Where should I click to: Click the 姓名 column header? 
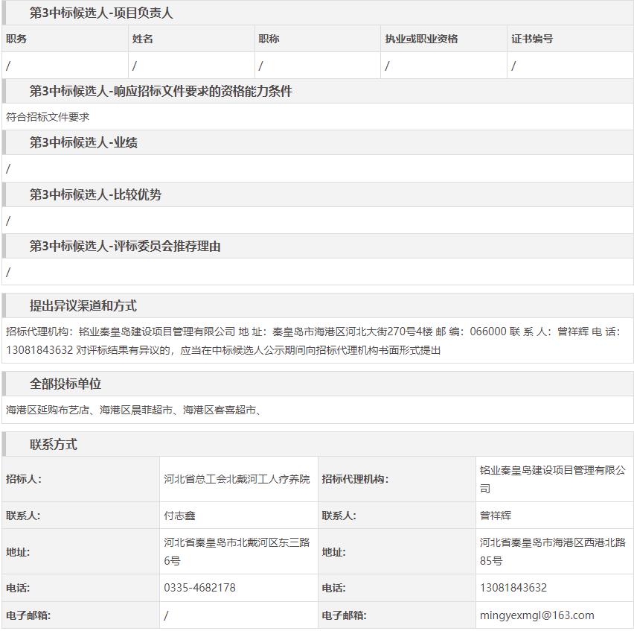[x=143, y=39]
